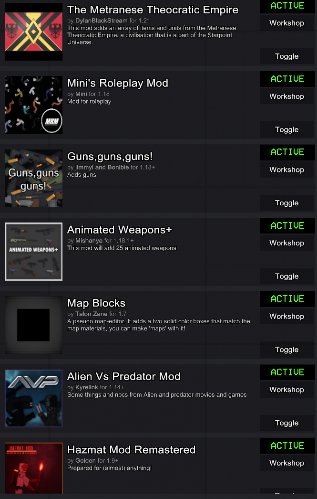Image resolution: width=317 pixels, height=499 pixels.
Task: Open Workshop page for Metranese Theocratic Empire
Action: coord(287,23)
